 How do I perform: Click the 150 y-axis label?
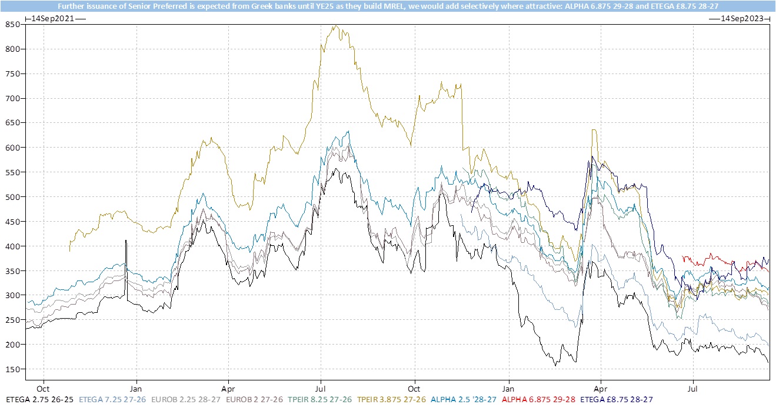14,369
